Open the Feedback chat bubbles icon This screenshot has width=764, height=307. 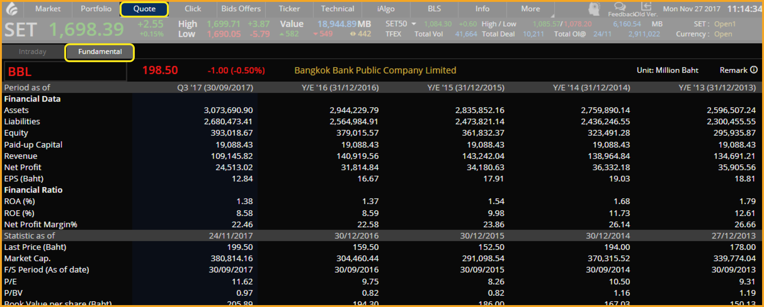click(620, 6)
